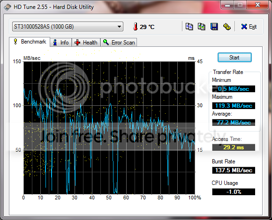Viewport: 272px width, 220px height.
Task: Close the HD Tune window
Action: [x=257, y=5]
